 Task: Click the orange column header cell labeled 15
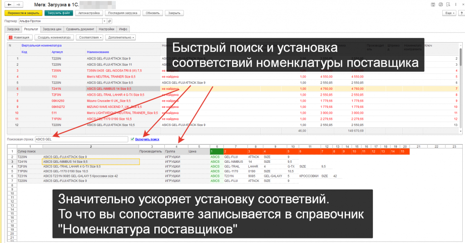coord(405,151)
